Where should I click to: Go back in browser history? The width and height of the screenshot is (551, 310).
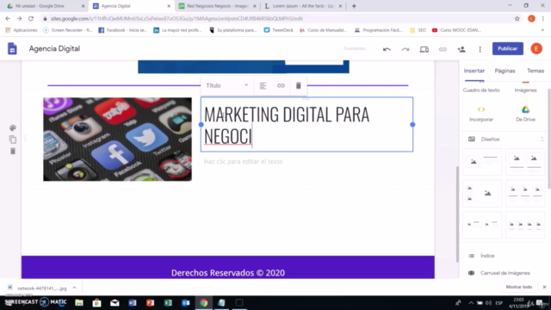point(8,18)
